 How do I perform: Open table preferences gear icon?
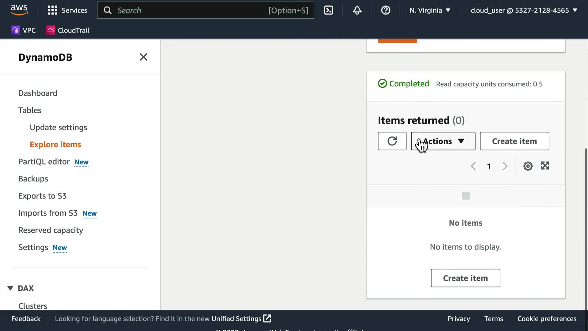click(528, 166)
